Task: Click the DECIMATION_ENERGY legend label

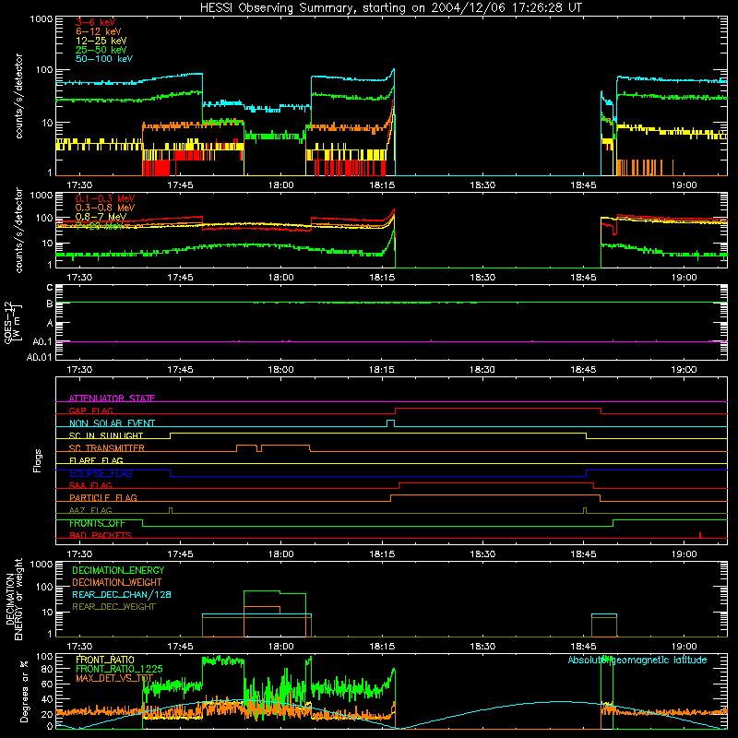Action: click(118, 570)
